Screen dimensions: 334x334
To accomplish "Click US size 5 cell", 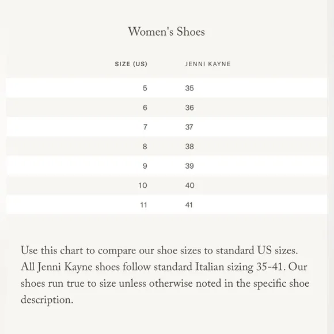I will [x=145, y=88].
